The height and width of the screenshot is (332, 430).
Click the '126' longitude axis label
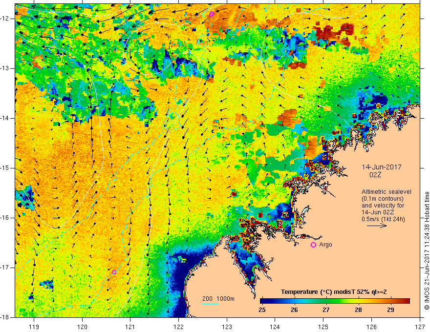click(x=371, y=327)
